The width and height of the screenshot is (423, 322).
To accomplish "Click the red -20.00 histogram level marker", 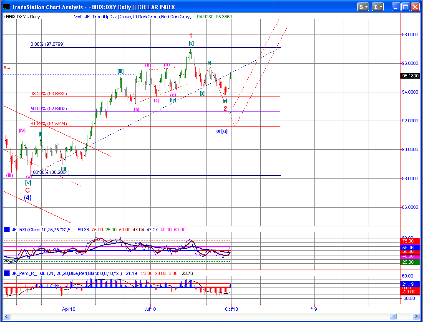I will coord(410,292).
